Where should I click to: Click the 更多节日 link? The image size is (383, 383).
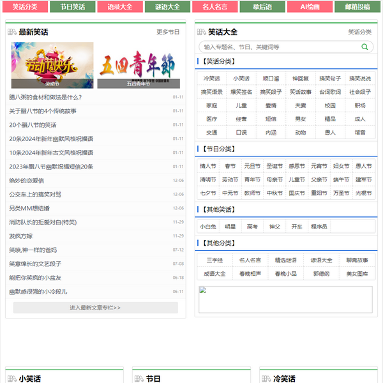click(168, 32)
